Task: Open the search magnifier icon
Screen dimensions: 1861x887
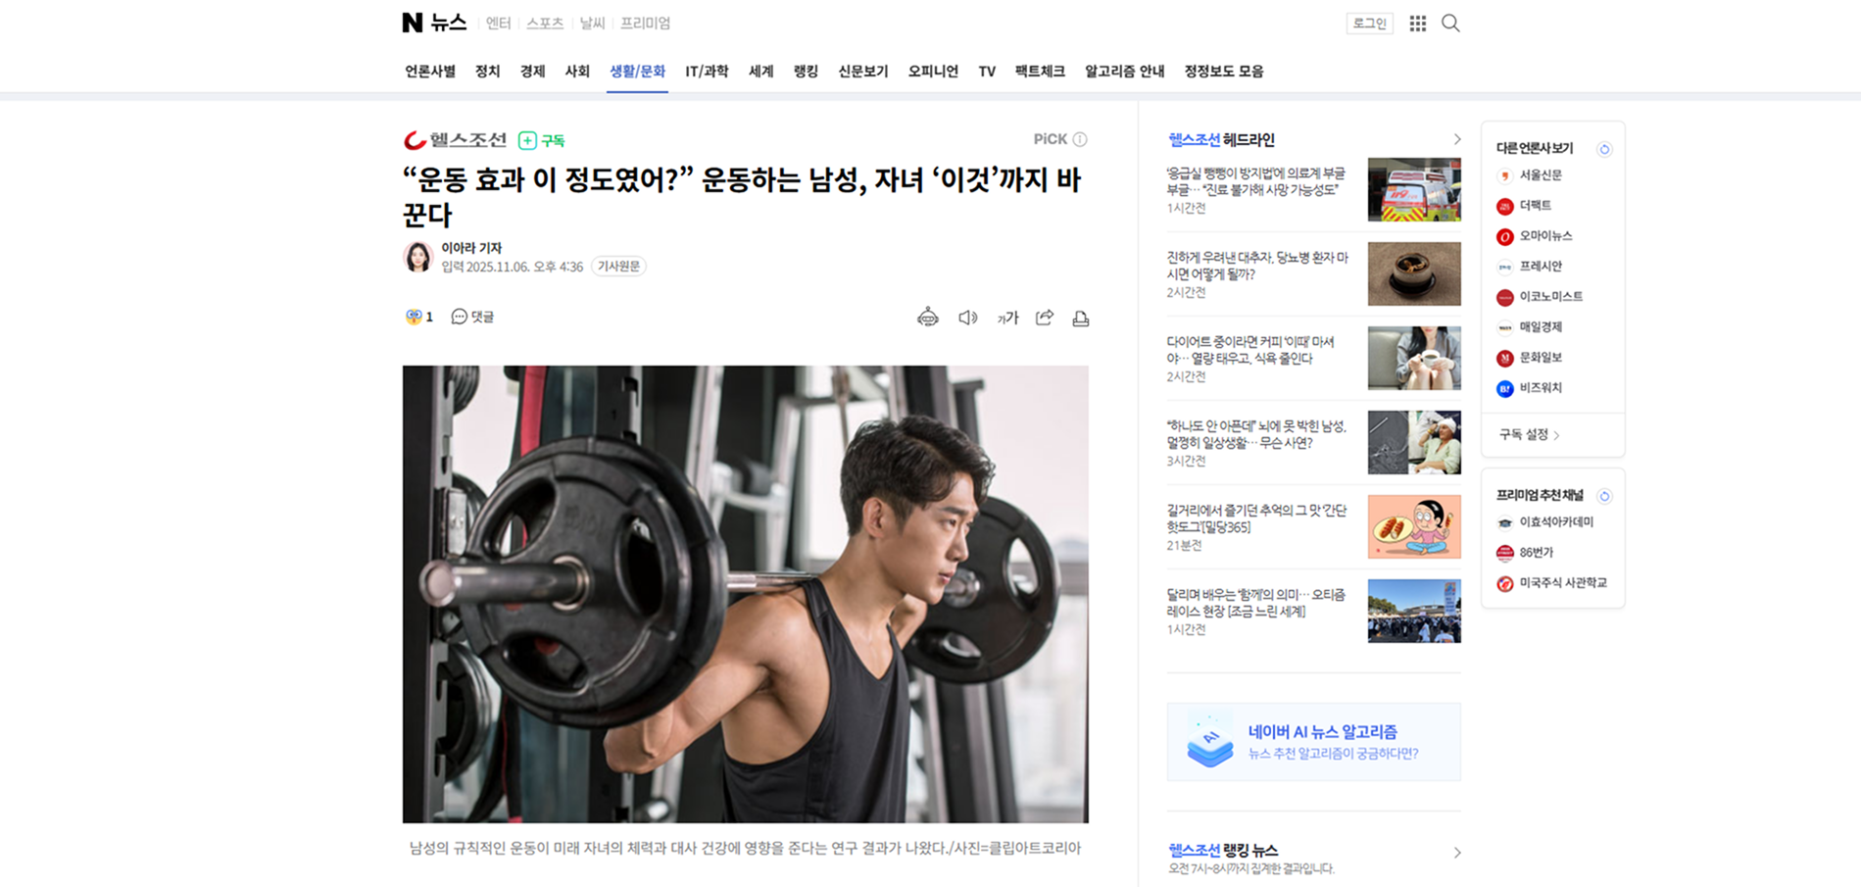Action: [x=1450, y=24]
